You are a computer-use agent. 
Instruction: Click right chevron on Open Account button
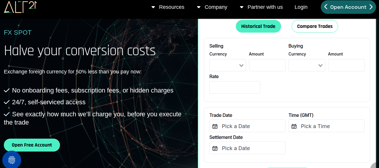click(371, 7)
